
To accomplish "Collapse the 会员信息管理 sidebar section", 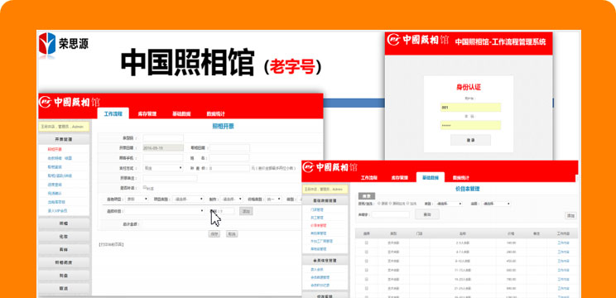I will (x=325, y=260).
